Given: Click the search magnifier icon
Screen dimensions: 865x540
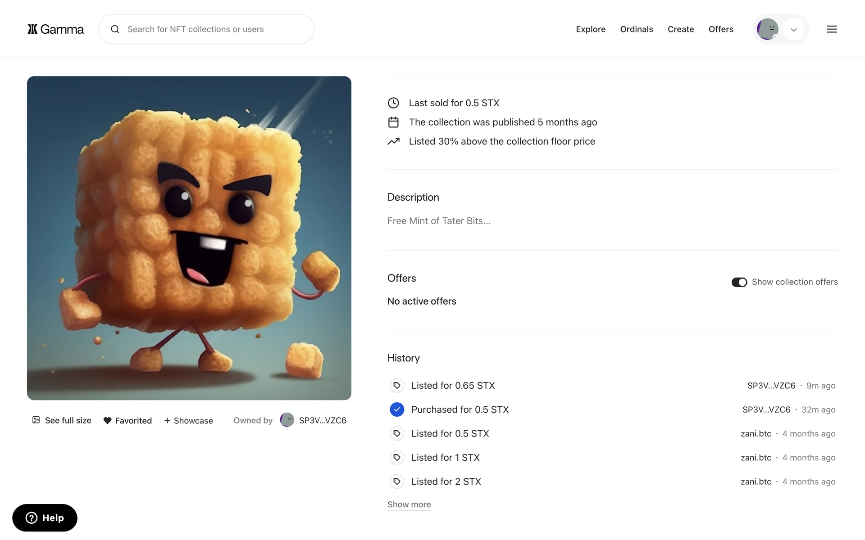Looking at the screenshot, I should [115, 29].
